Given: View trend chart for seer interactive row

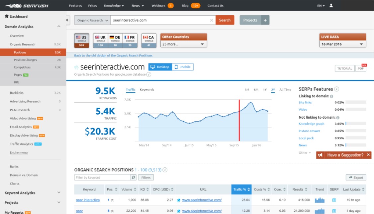Looking at the screenshot, I should point(320,200).
